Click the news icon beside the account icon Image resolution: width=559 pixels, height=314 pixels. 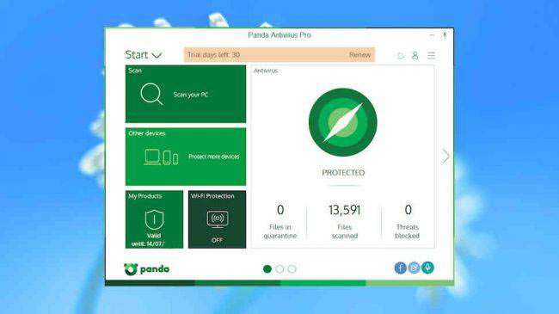401,56
